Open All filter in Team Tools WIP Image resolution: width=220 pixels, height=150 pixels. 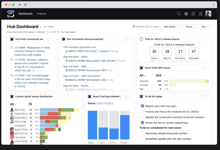142,75
